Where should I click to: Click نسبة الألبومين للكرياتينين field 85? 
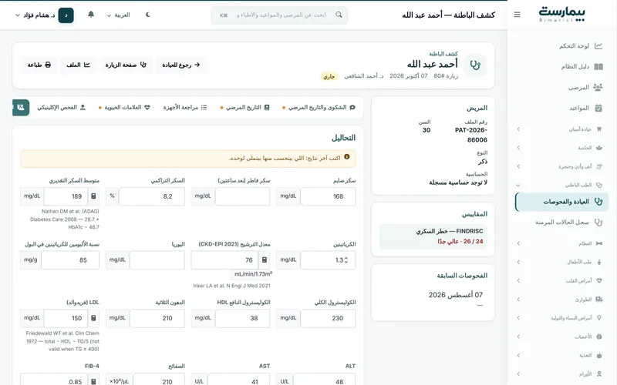70,259
